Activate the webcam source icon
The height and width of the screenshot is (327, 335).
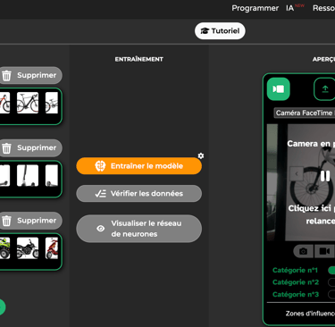click(x=279, y=89)
